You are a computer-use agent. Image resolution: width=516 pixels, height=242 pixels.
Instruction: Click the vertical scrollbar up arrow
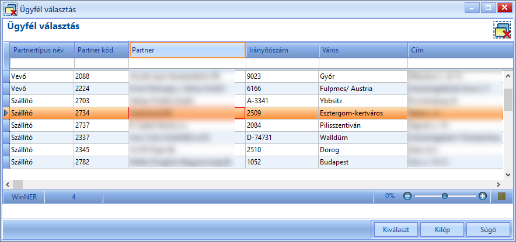tap(507, 76)
